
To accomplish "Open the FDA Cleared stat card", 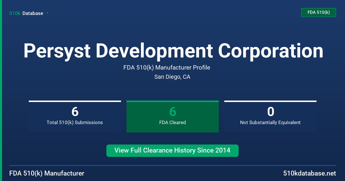I will click(x=172, y=116).
